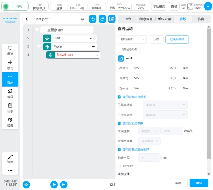Viewport: 213px width, 190px height.
Task: Open the Test.jspf file dropdown
Action: coord(59,19)
